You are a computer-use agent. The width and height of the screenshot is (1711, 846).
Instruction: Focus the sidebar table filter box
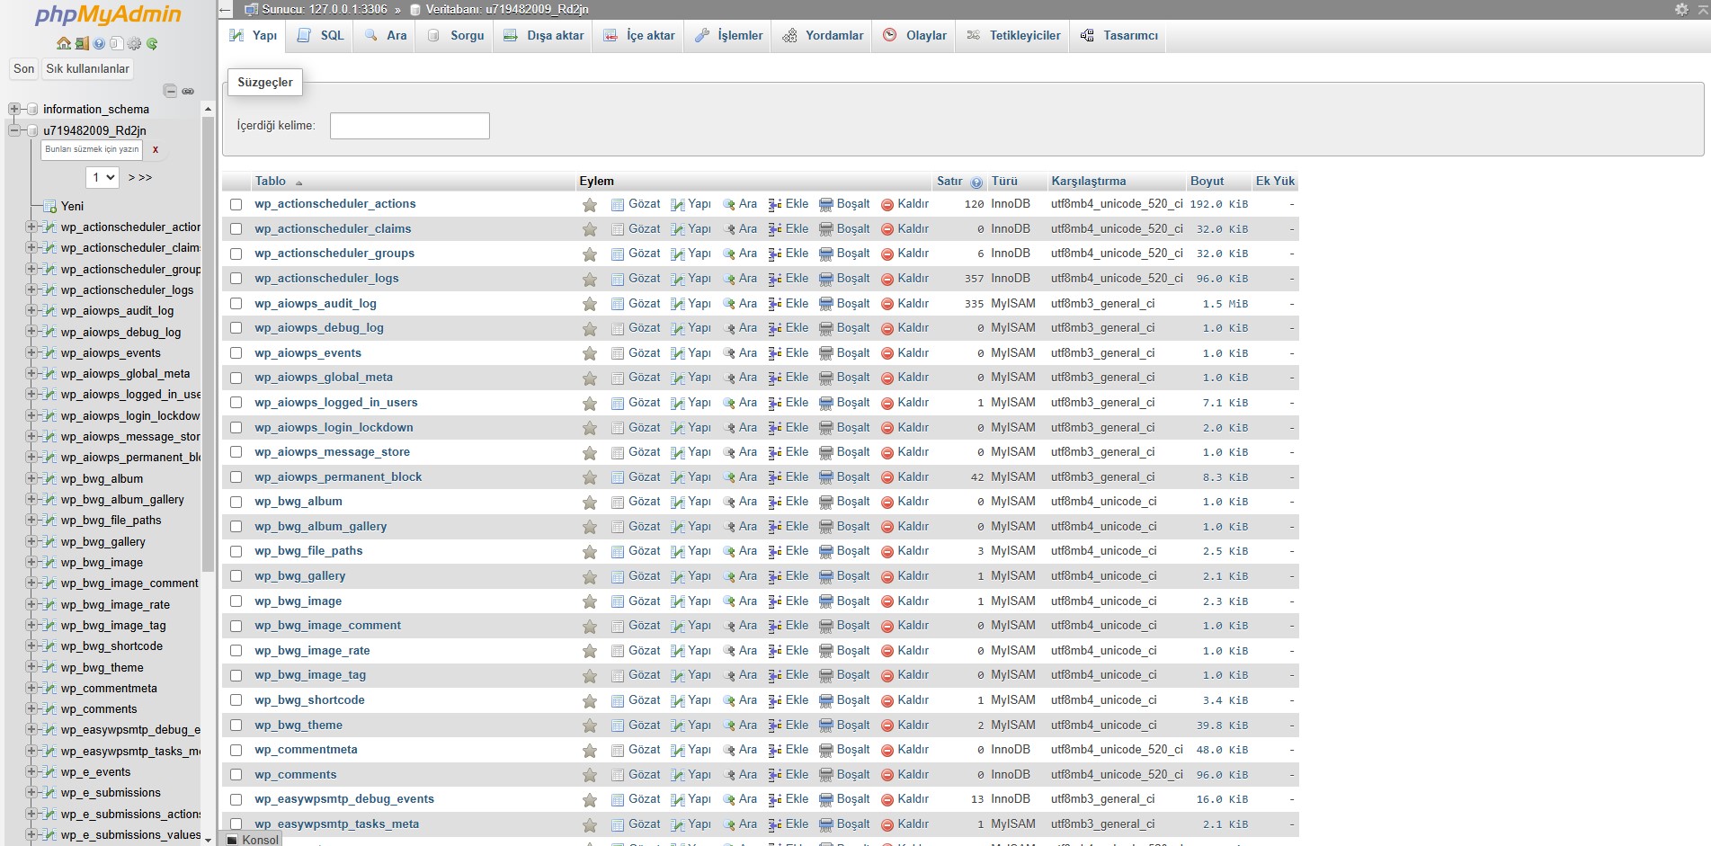(x=92, y=149)
